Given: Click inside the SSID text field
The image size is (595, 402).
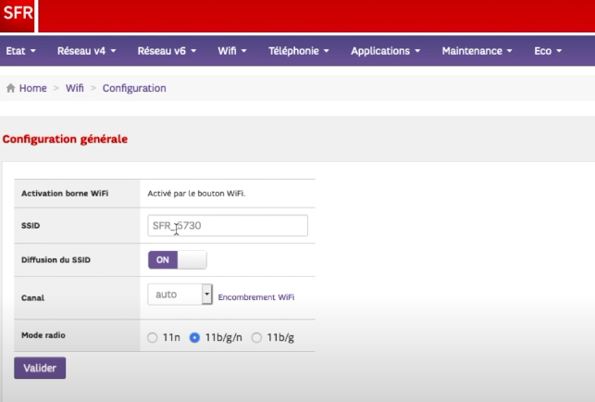Looking at the screenshot, I should point(228,225).
